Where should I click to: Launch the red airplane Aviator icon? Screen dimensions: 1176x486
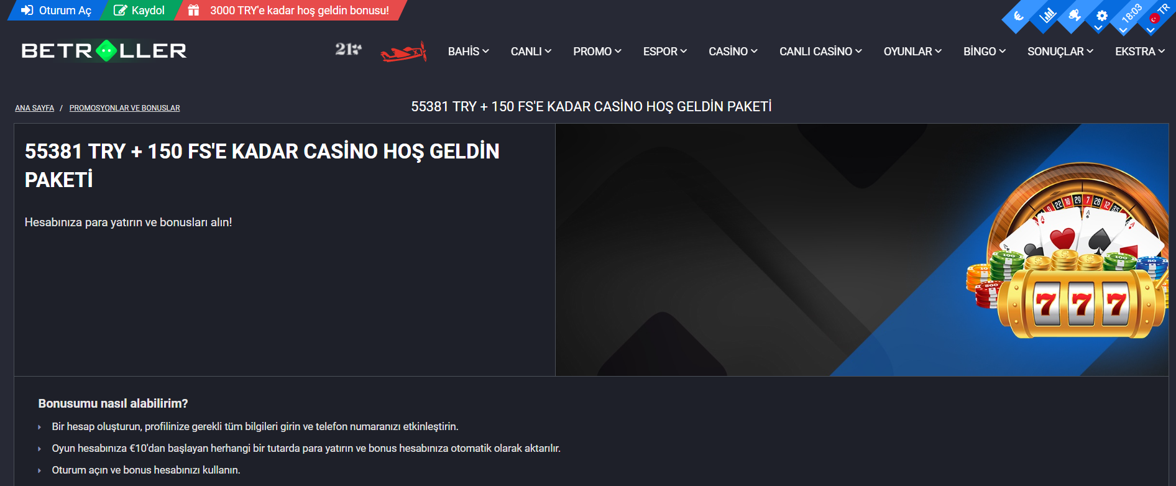click(403, 52)
